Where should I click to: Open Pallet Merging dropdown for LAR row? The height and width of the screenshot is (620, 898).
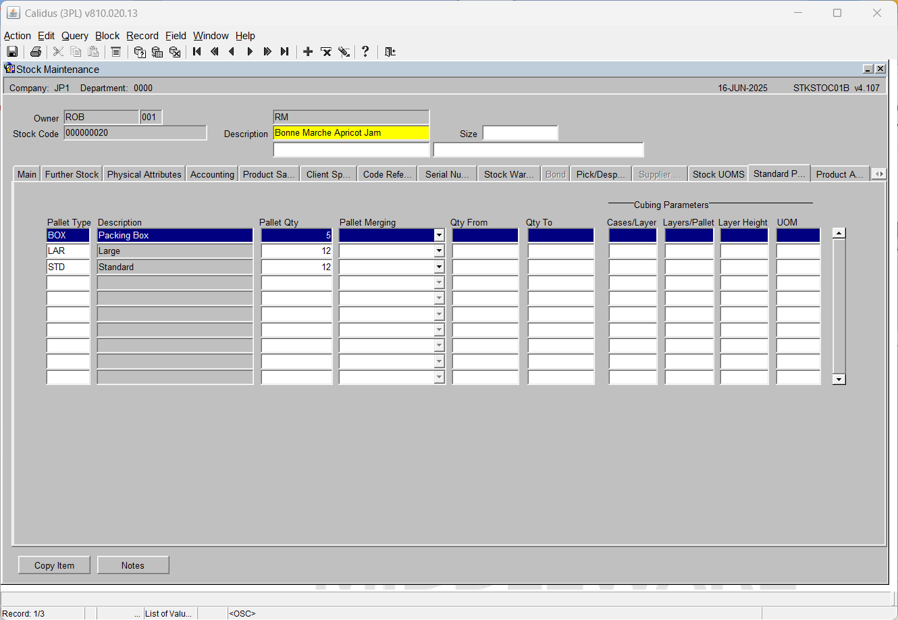pos(439,251)
